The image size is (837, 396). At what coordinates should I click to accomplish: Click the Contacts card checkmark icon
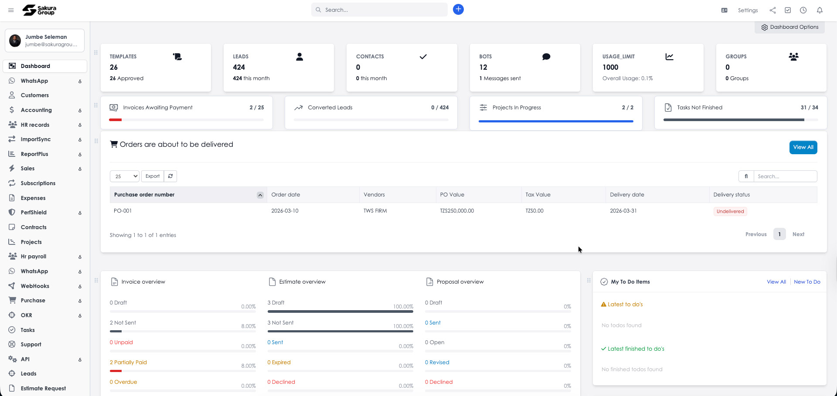pos(423,57)
